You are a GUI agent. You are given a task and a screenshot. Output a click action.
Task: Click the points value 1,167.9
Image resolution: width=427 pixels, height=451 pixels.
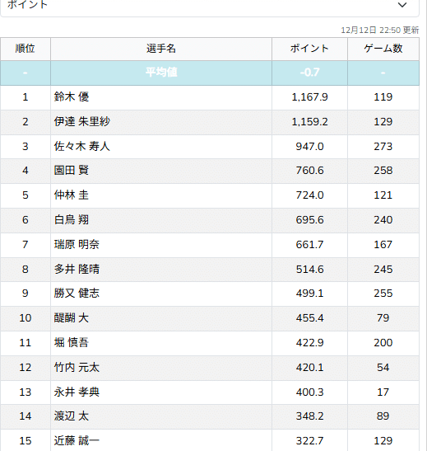[x=309, y=97]
